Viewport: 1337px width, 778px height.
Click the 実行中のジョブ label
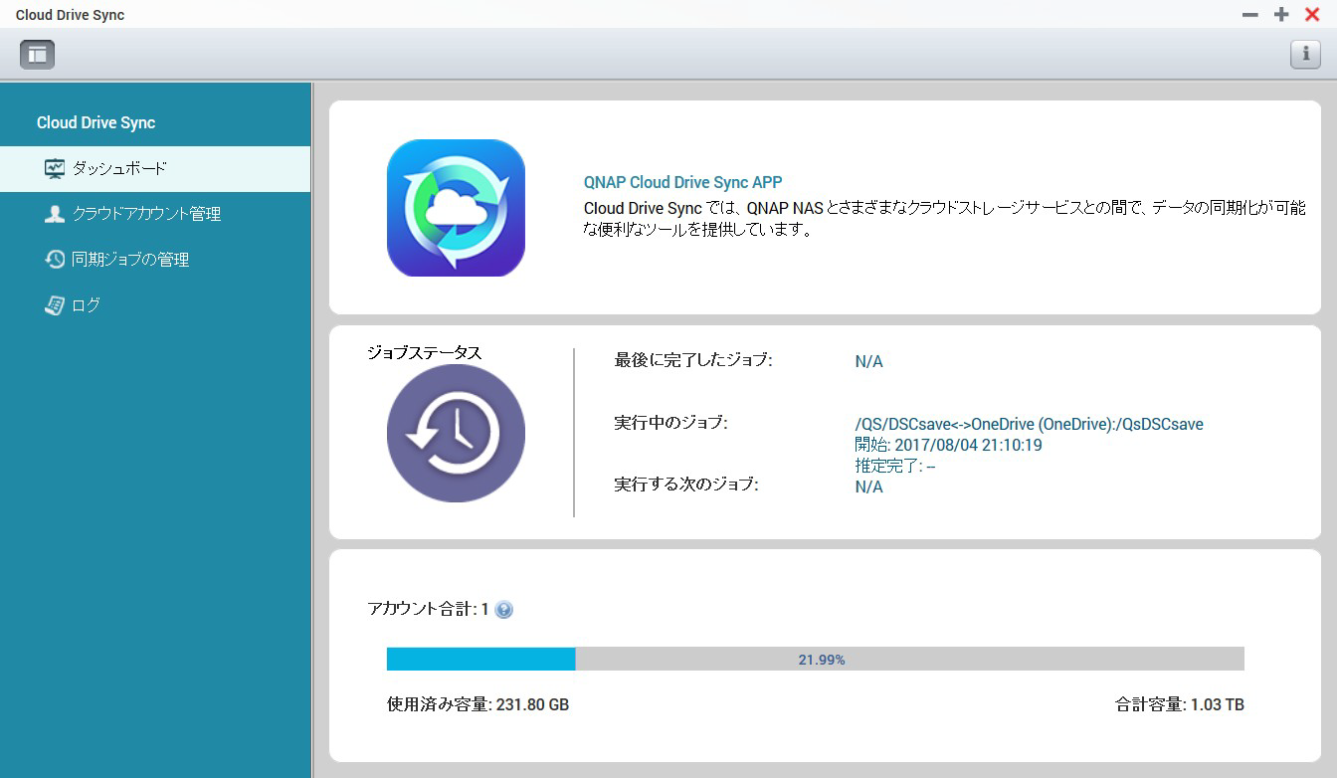click(x=671, y=423)
